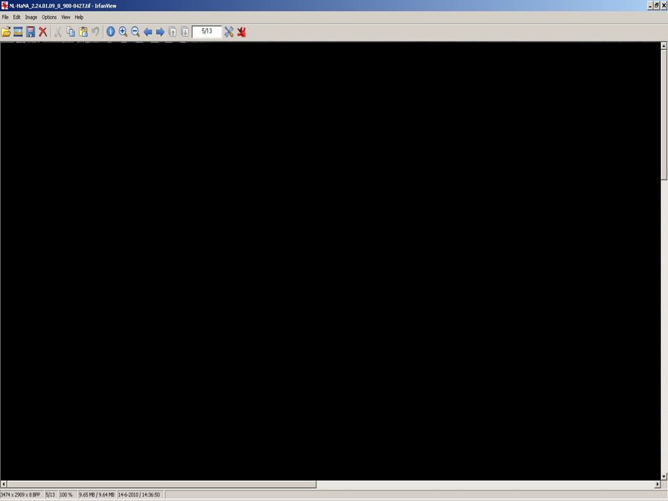Viewport: 668px width, 501px height.
Task: Open the slideshow icon in the toolbar
Action: coord(18,32)
